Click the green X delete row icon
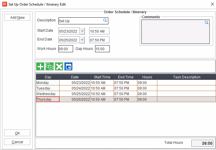This screenshot has width=216, height=150. click(59, 66)
